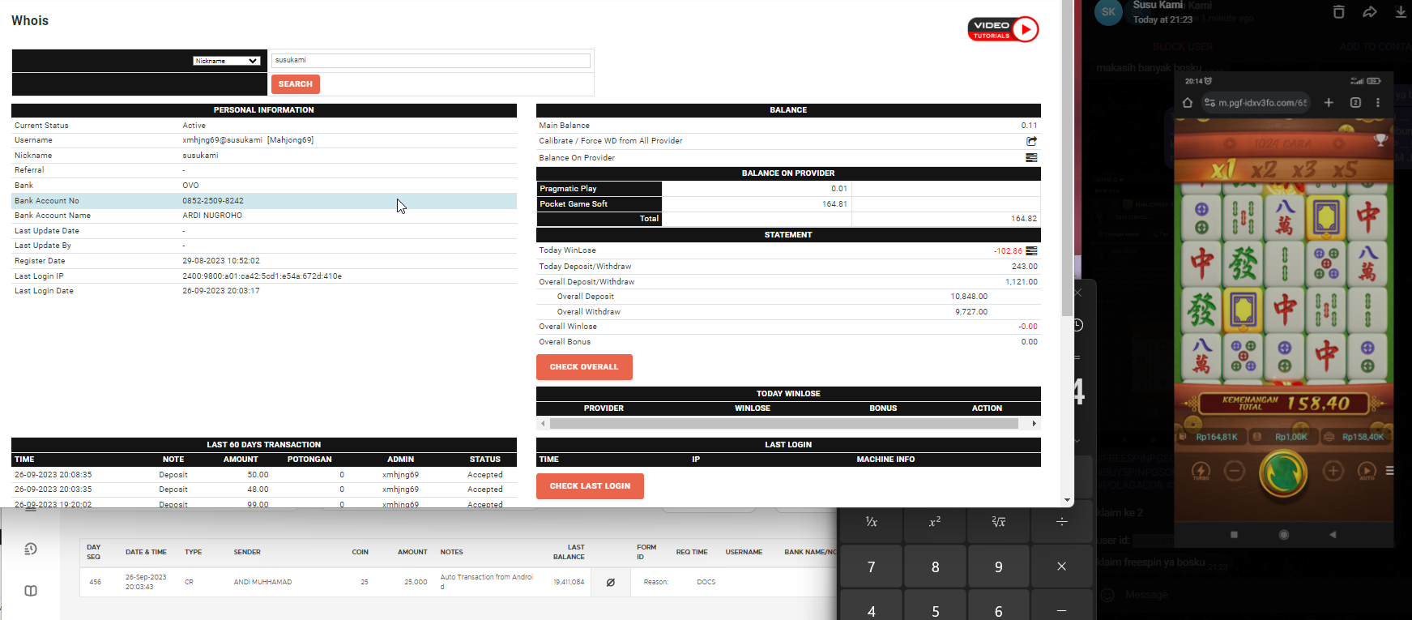This screenshot has height=620, width=1412.
Task: Click the nickname search input field
Action: click(431, 61)
